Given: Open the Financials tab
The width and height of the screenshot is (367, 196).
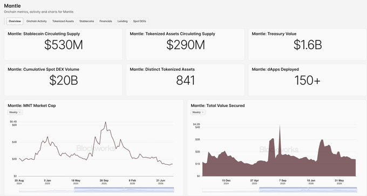Looking at the screenshot, I should [x=106, y=21].
